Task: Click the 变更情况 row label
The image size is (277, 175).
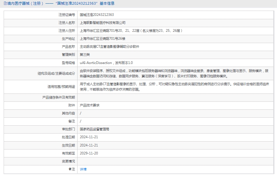Action: pos(68,161)
